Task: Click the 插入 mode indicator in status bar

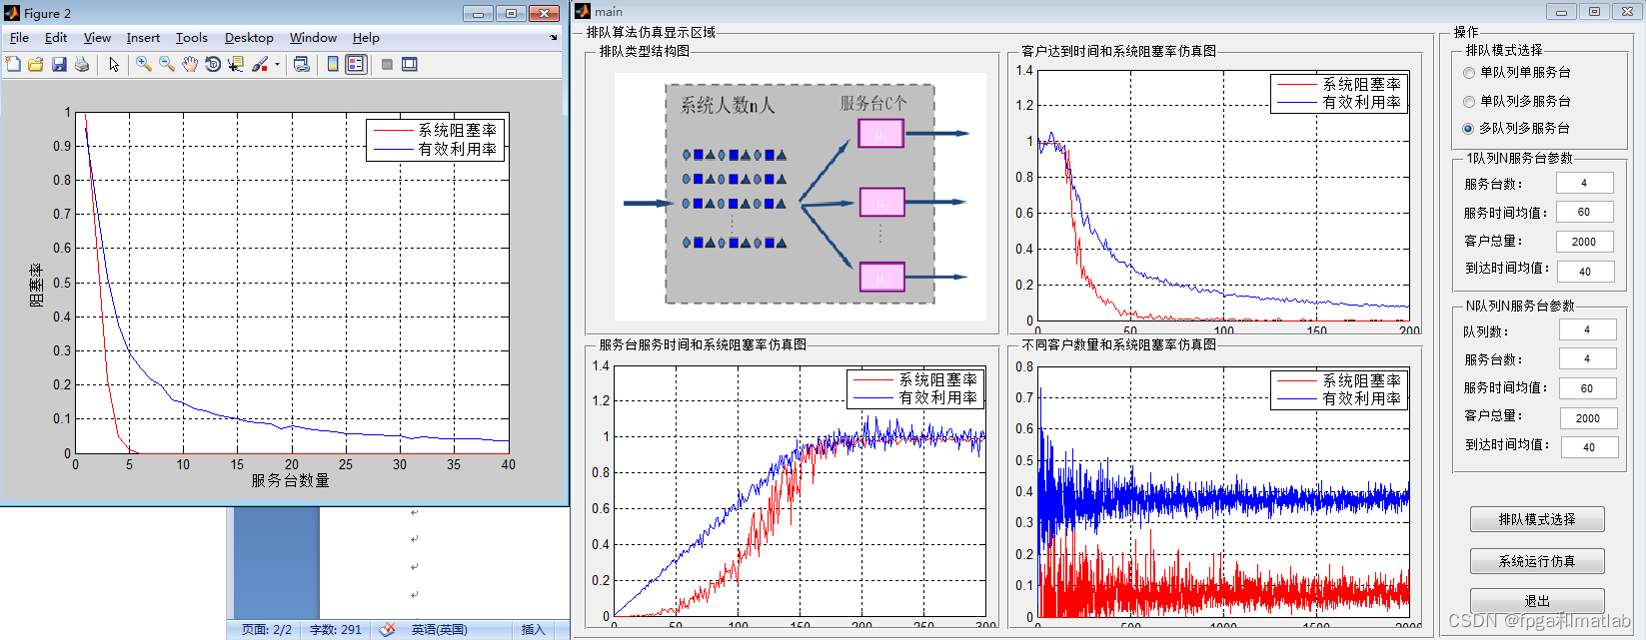Action: (x=533, y=630)
